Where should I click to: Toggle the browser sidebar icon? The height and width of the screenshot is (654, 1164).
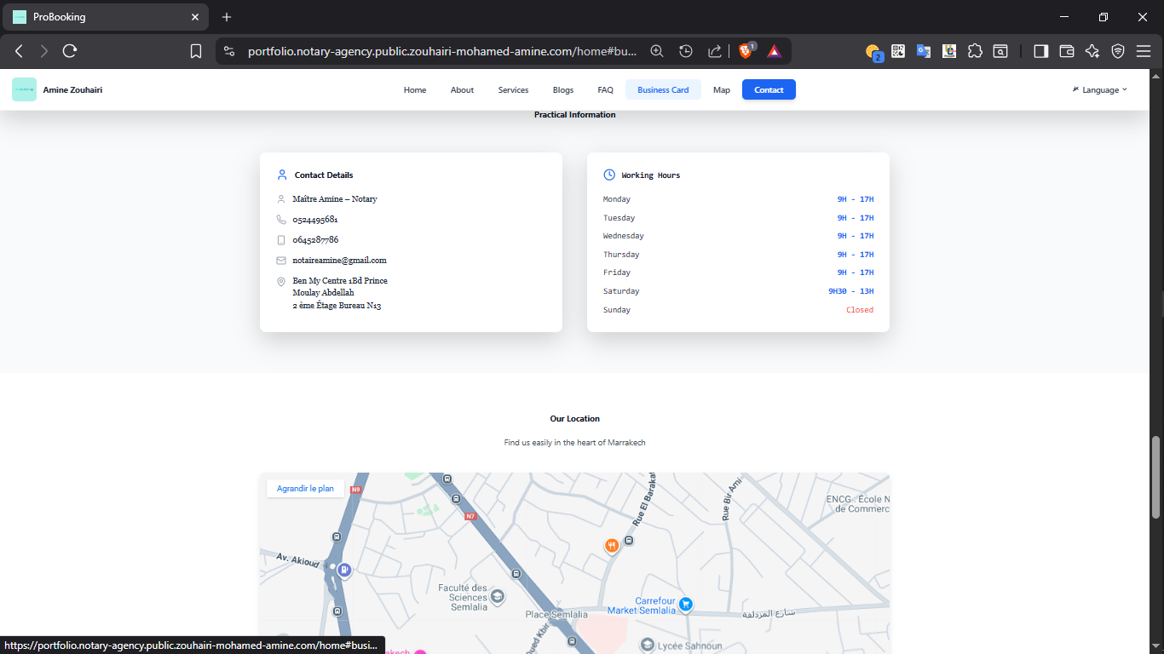[1040, 51]
